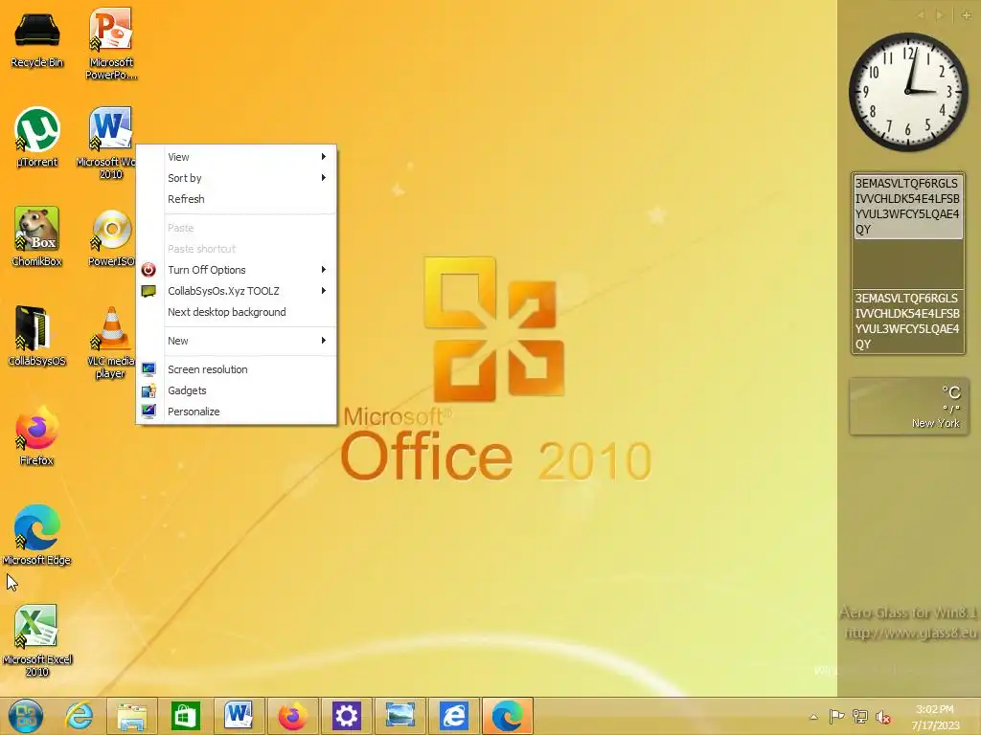Select the Microsoft Excel 2010 desktop icon
Screen dimensions: 981x735
click(x=37, y=640)
